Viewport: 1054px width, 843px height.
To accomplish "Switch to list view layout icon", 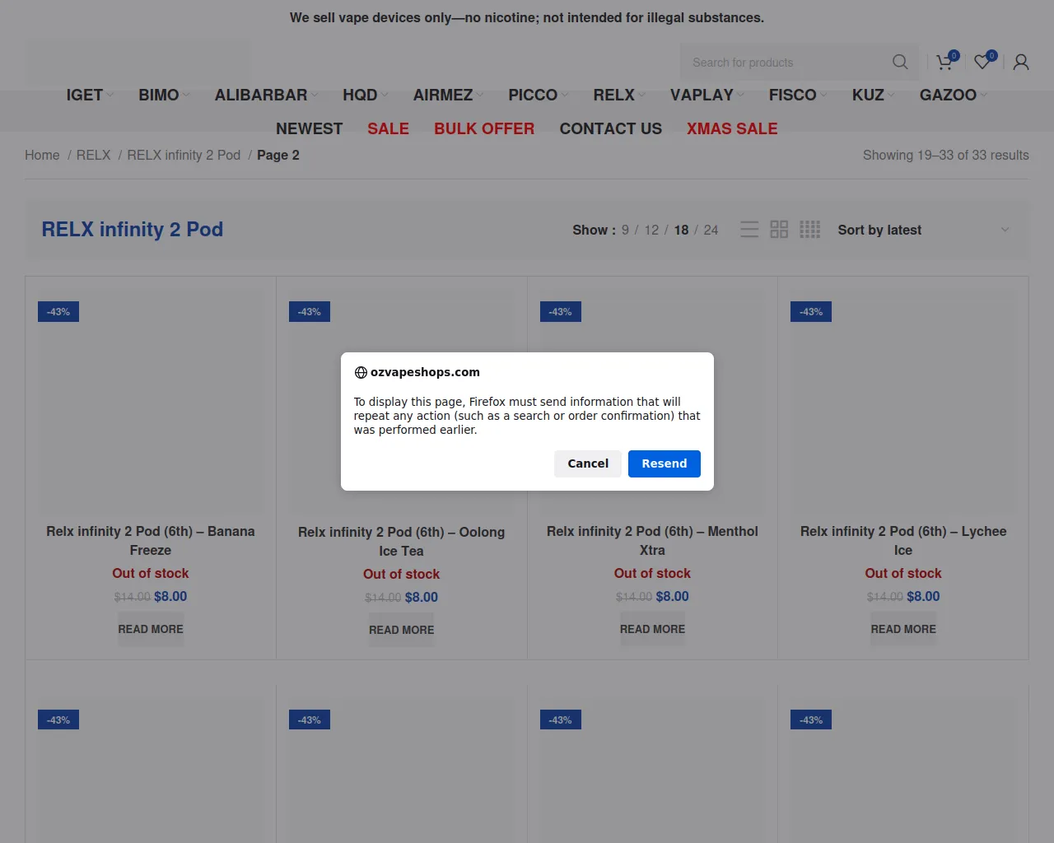I will [749, 230].
